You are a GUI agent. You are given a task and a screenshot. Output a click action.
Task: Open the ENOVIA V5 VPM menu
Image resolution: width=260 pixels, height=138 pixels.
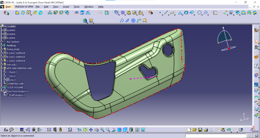coord(24,7)
